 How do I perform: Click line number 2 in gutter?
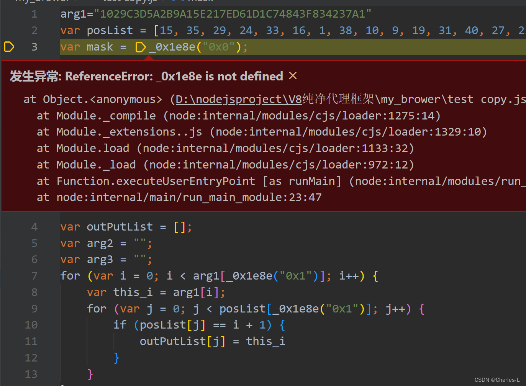(34, 30)
